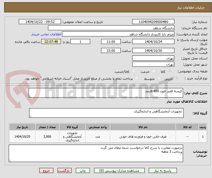Click the شهر محل تحویل field تهران
Image resolution: width=212 pixels, height=178 pixels.
[153, 64]
